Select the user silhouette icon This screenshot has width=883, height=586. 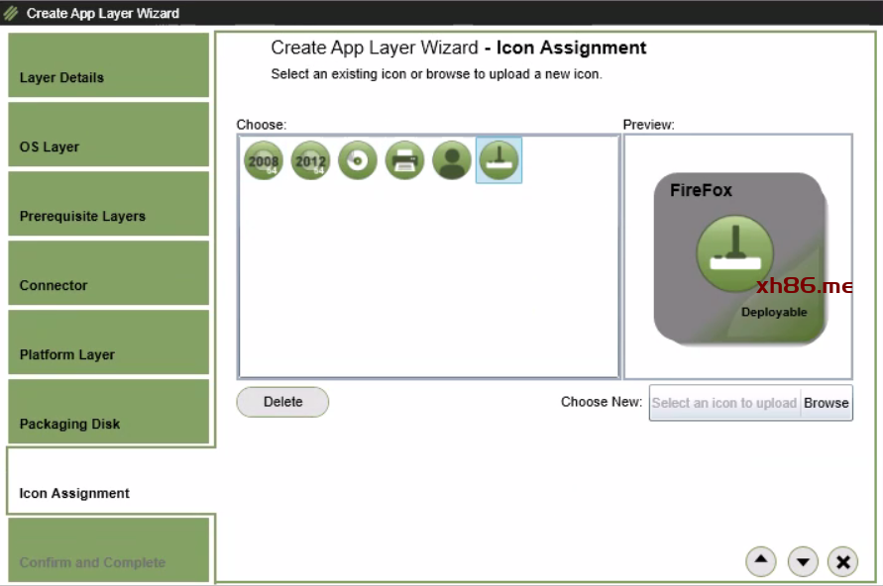click(x=452, y=160)
